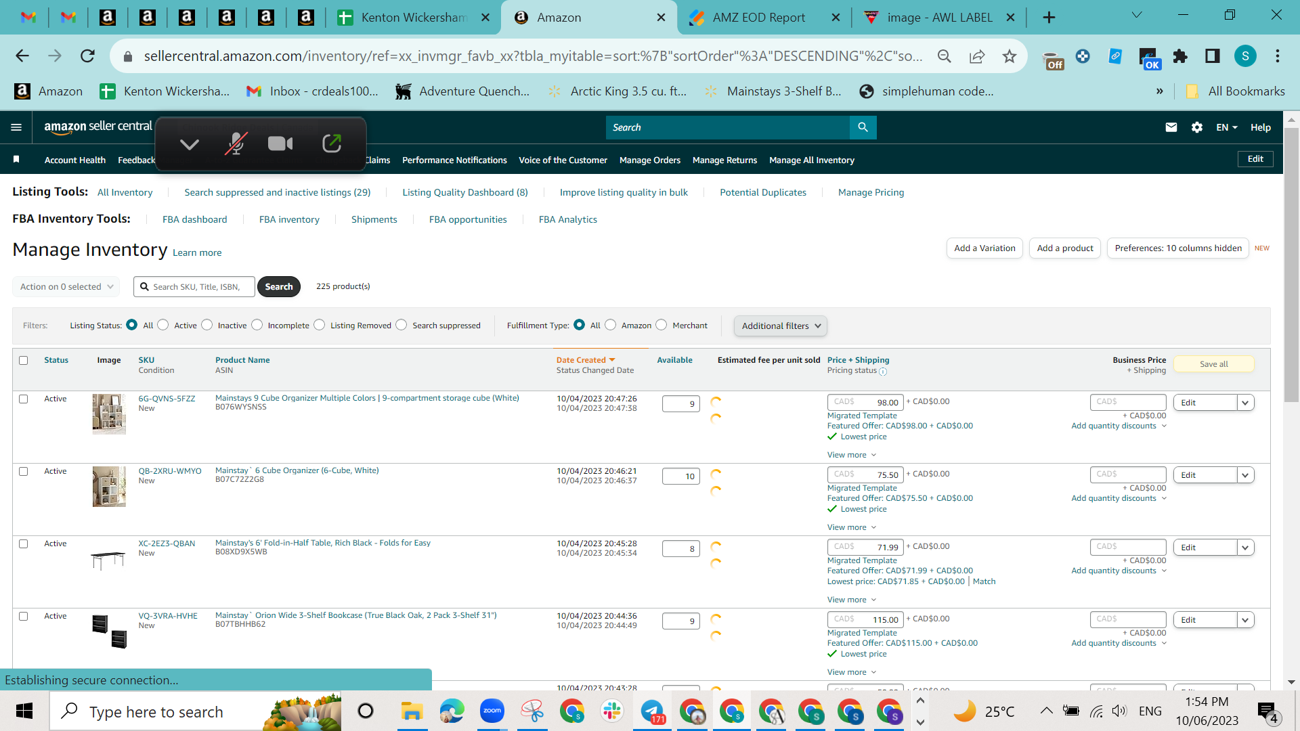This screenshot has height=731, width=1300.
Task: Bookmark this page with the star icon
Action: [1010, 56]
